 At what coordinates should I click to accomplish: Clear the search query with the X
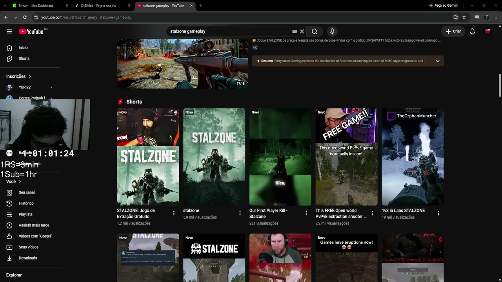(302, 31)
